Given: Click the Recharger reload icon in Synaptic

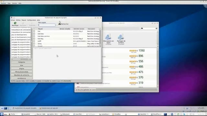Looking at the screenshot, I should 15,23.
